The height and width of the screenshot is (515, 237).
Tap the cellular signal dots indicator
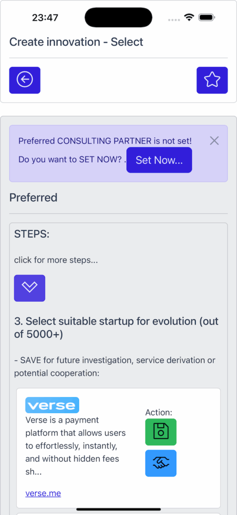point(174,20)
